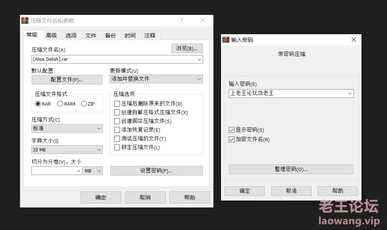
Task: Open the 注释 tab
Action: click(149, 35)
